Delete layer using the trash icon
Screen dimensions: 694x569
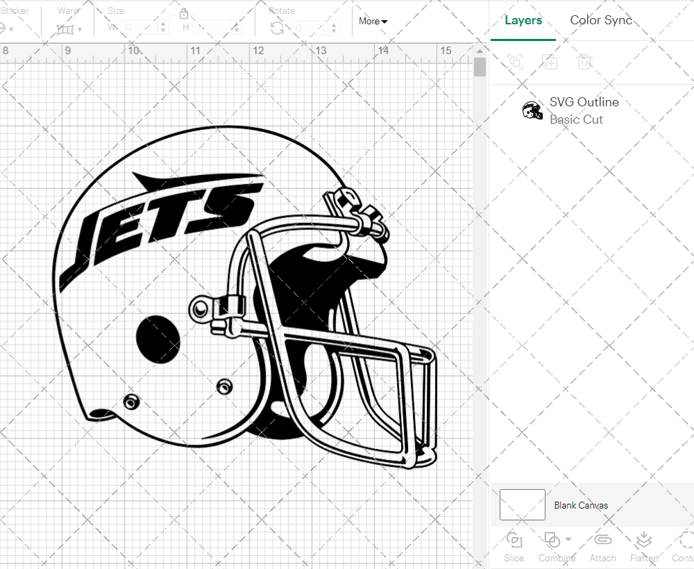pyautogui.click(x=585, y=62)
